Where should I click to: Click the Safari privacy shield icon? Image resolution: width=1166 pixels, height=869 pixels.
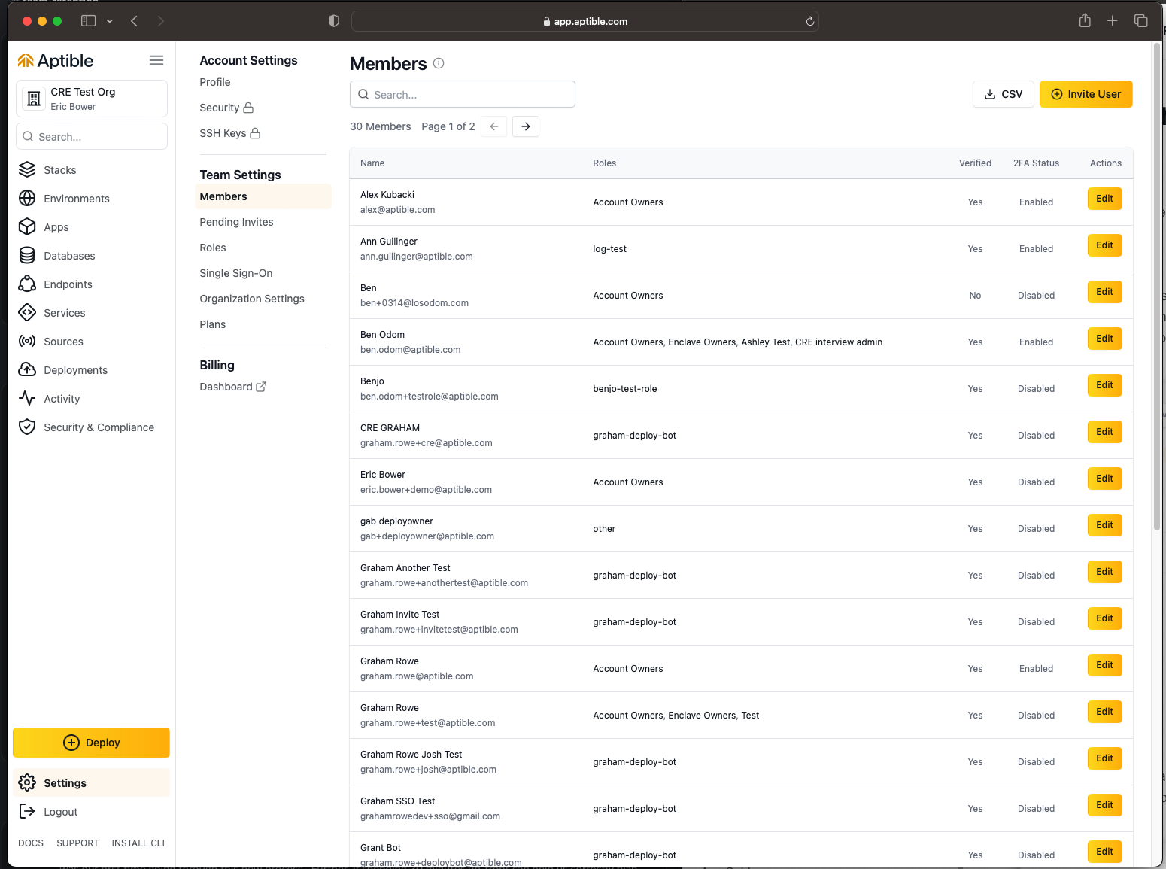(334, 21)
